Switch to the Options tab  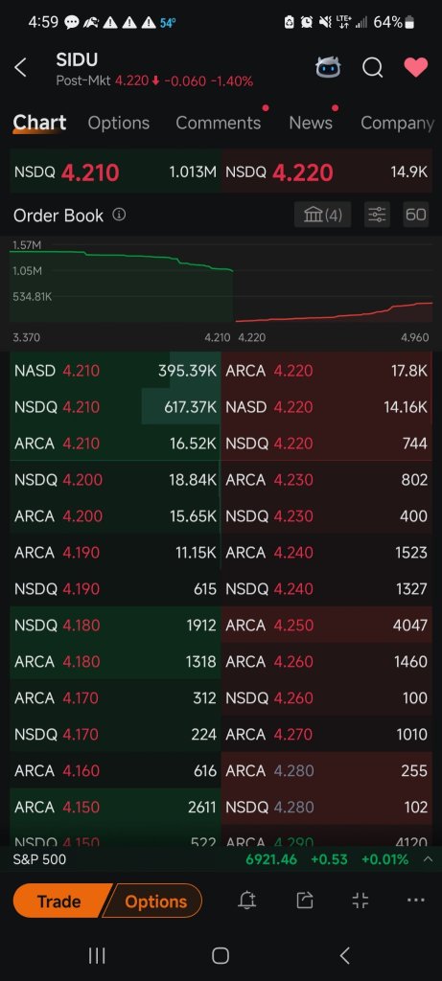118,123
